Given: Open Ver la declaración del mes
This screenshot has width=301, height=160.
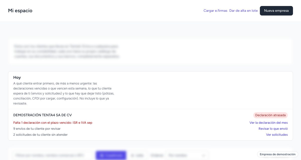Looking at the screenshot, I should coord(269,123).
